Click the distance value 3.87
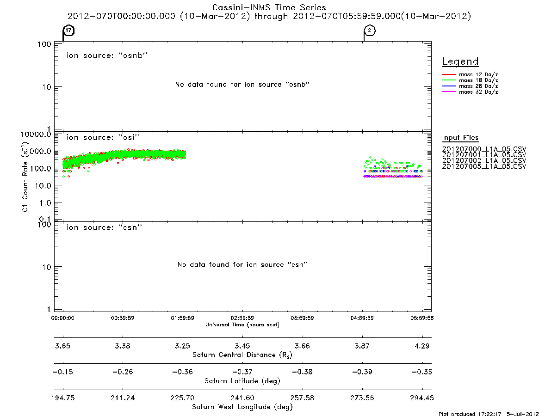 [x=362, y=346]
